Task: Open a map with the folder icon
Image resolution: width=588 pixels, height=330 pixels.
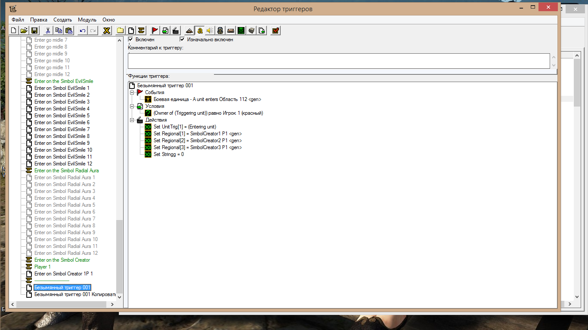Action: 24,30
